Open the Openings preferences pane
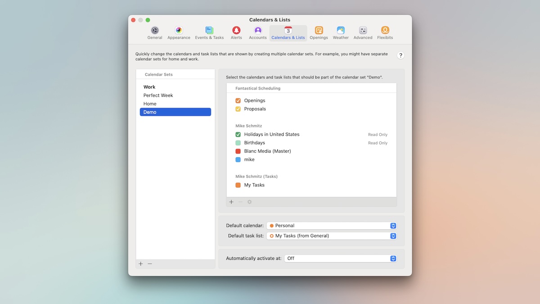The height and width of the screenshot is (304, 540). pos(319,33)
